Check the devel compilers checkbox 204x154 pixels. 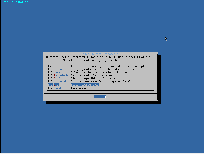(x=50, y=72)
